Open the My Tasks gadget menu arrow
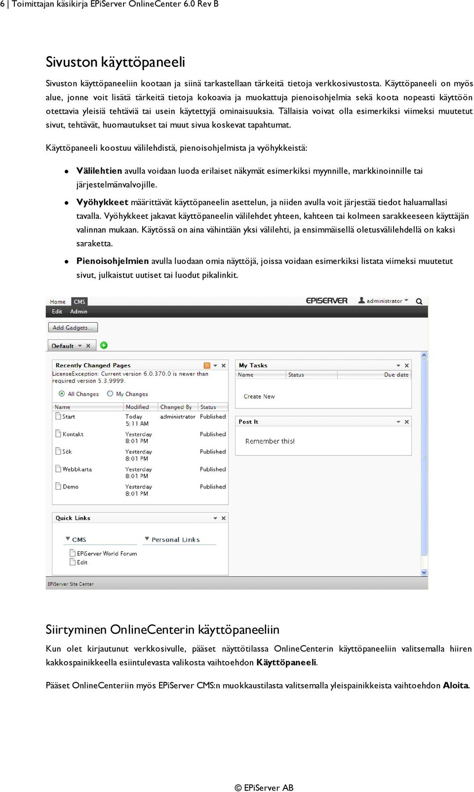 click(398, 366)
